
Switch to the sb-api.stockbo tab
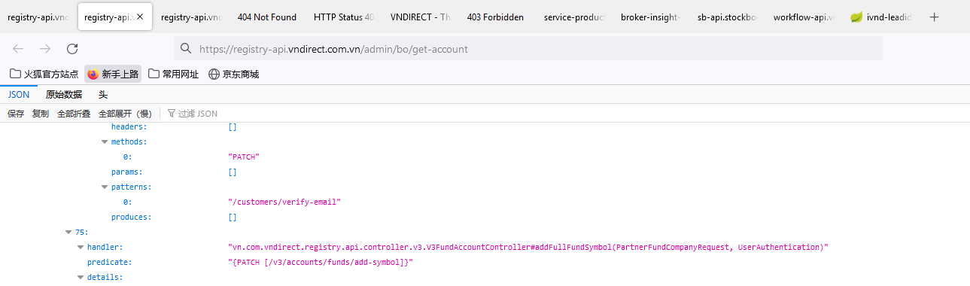(x=727, y=17)
